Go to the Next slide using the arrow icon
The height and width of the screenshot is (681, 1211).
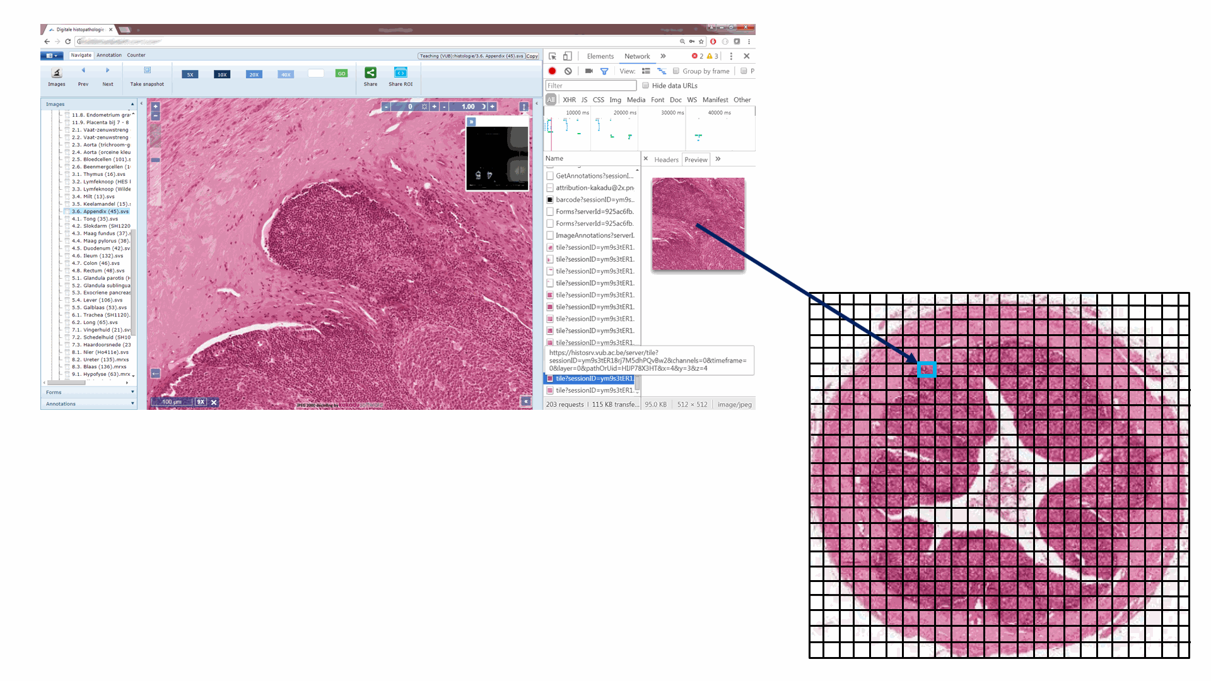tap(108, 71)
